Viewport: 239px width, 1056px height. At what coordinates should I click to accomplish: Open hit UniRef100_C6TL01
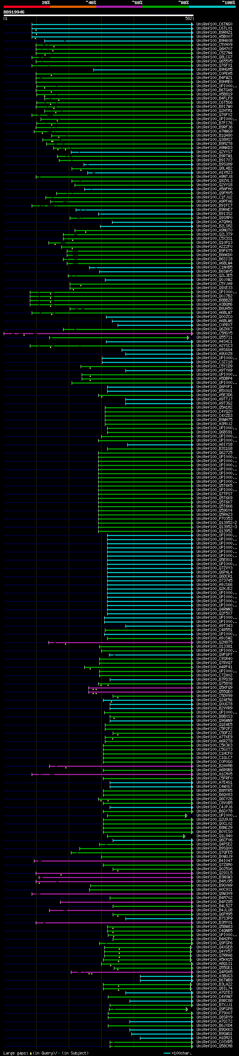tap(214, 28)
